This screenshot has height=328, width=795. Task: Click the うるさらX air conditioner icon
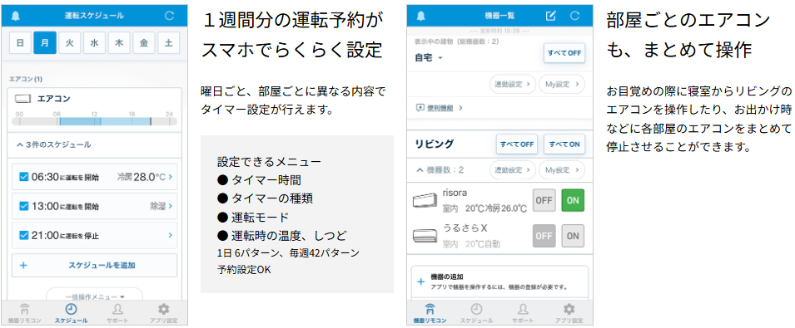tap(425, 236)
